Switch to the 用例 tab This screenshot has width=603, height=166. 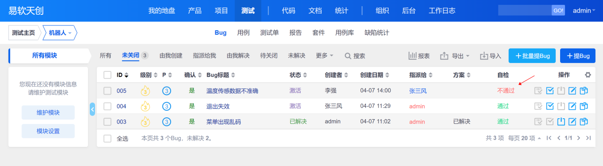[x=243, y=33]
